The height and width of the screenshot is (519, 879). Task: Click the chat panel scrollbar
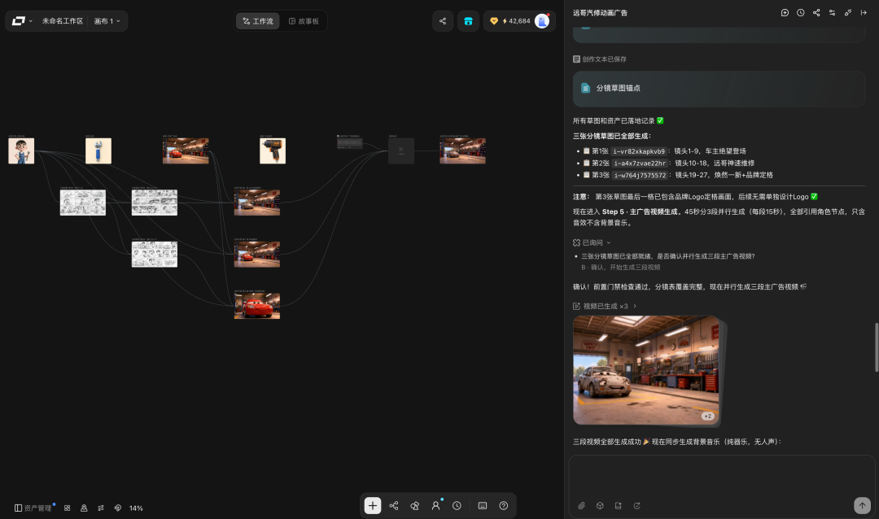[877, 347]
